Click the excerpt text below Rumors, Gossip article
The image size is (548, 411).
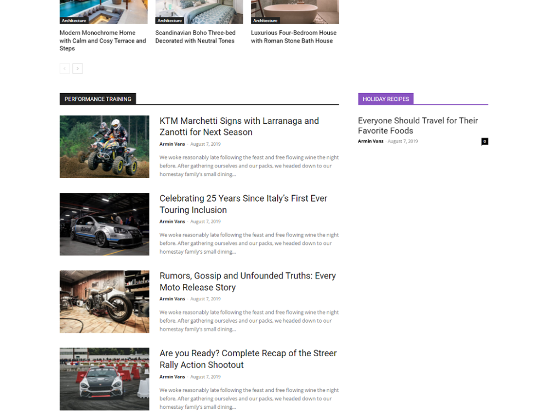pyautogui.click(x=249, y=321)
